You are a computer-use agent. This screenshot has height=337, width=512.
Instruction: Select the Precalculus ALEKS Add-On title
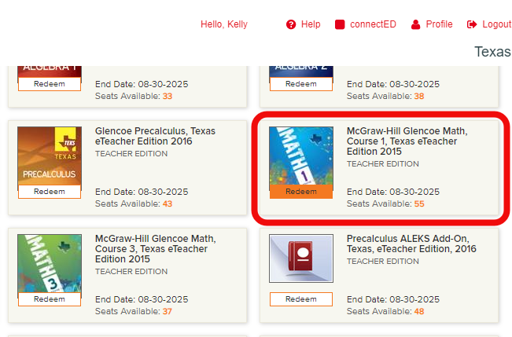pyautogui.click(x=411, y=244)
